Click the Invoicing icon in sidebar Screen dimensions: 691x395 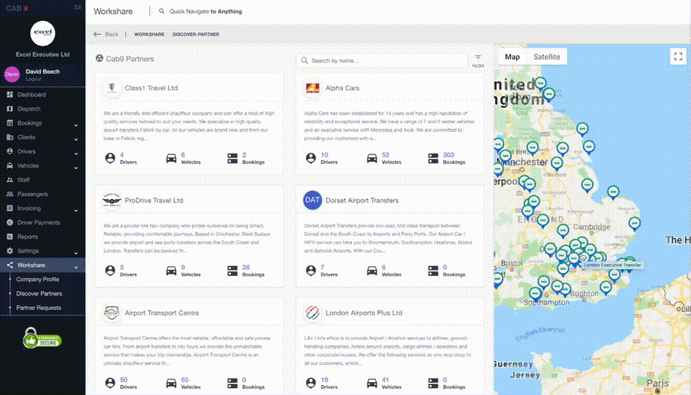(x=10, y=208)
